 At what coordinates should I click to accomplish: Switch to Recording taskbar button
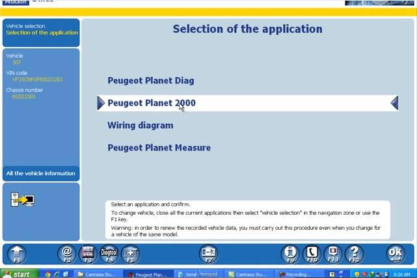(299, 274)
